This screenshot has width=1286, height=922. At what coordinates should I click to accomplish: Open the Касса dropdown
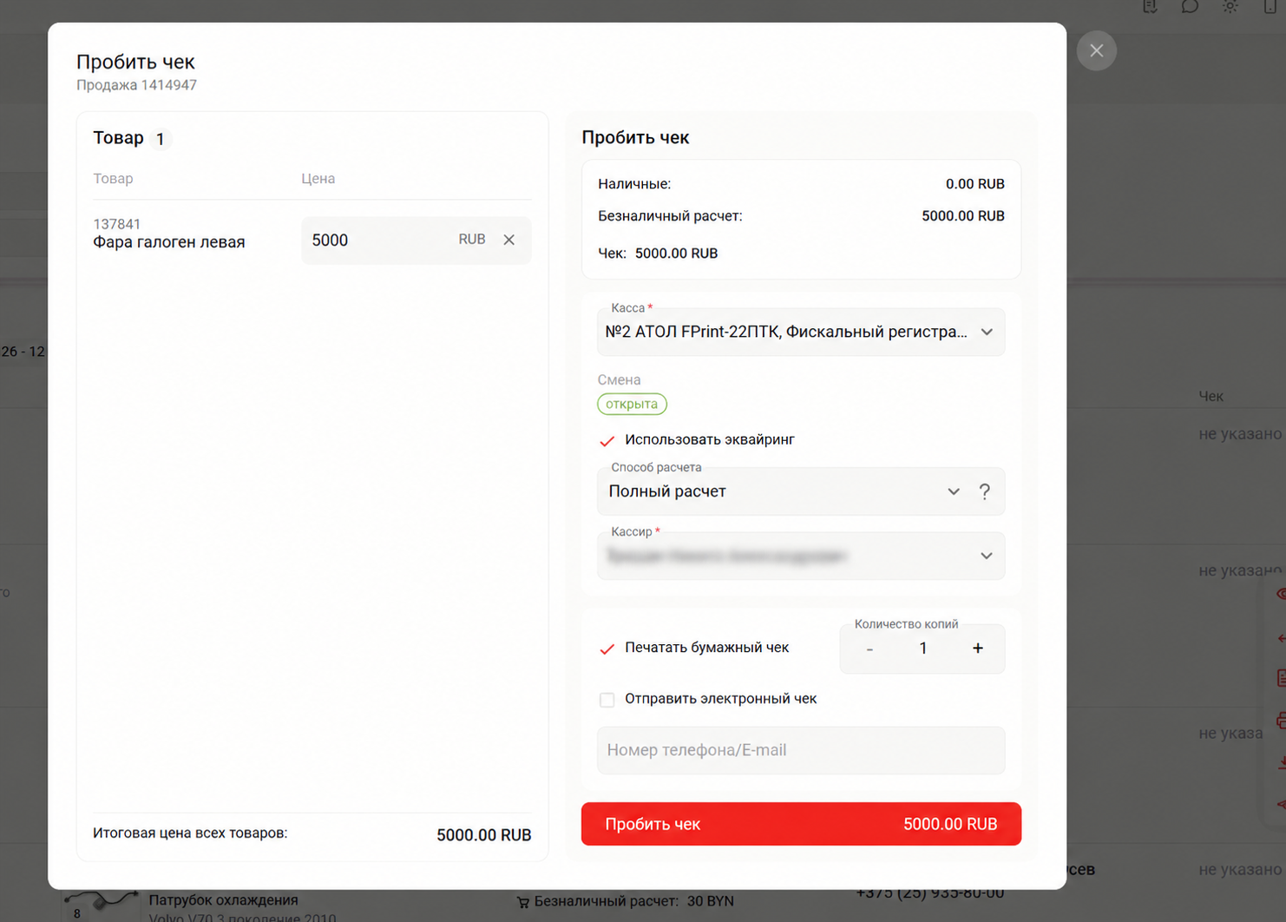801,332
